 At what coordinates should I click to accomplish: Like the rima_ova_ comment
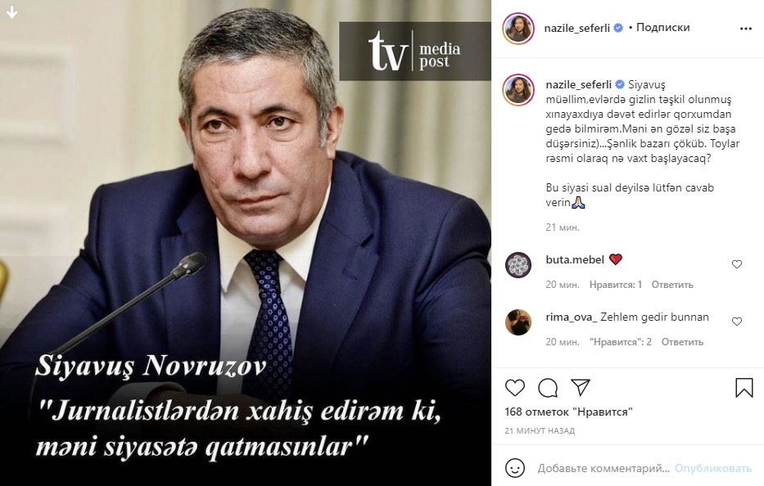click(737, 322)
